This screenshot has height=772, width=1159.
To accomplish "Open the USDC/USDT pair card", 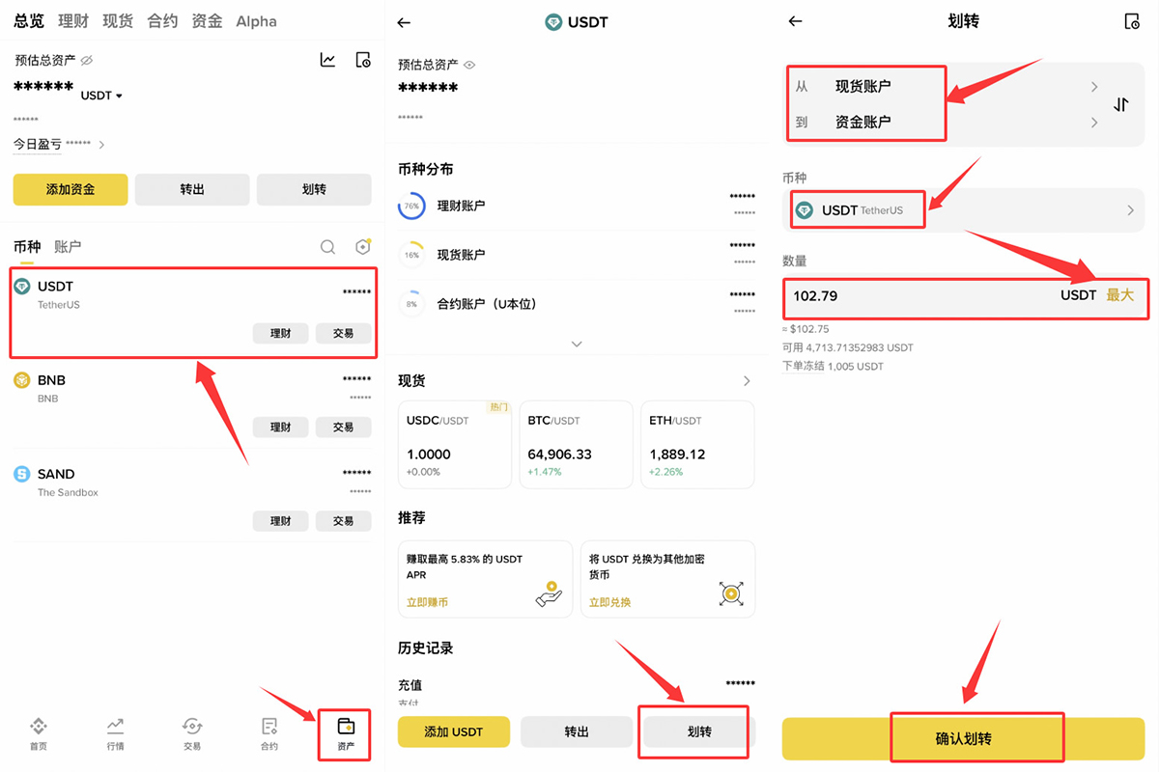I will [455, 445].
